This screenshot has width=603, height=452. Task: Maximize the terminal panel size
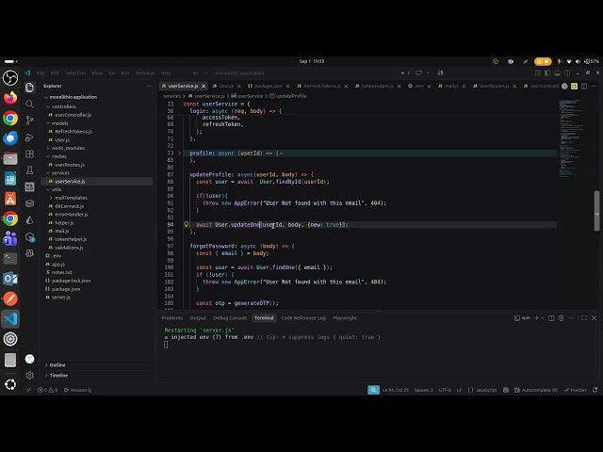point(584,318)
